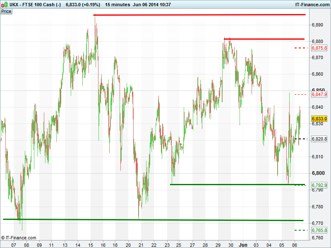Open the 15 minutes timeframe selector
This screenshot has height=248, width=331.
[118, 5]
